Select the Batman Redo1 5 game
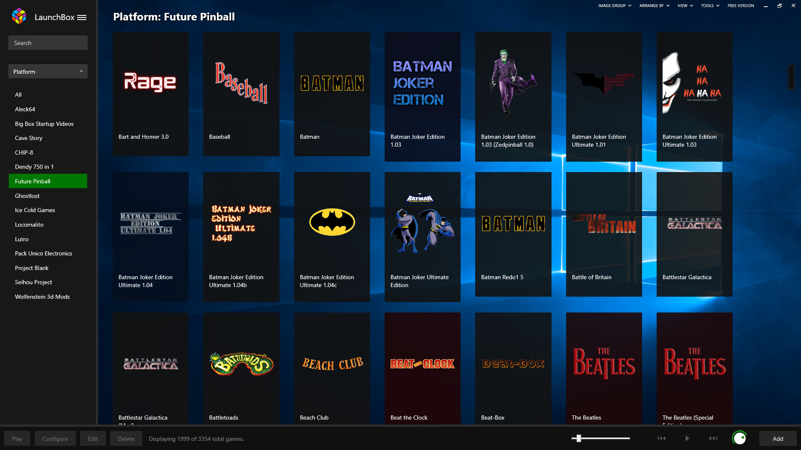This screenshot has height=450, width=801. tap(513, 235)
